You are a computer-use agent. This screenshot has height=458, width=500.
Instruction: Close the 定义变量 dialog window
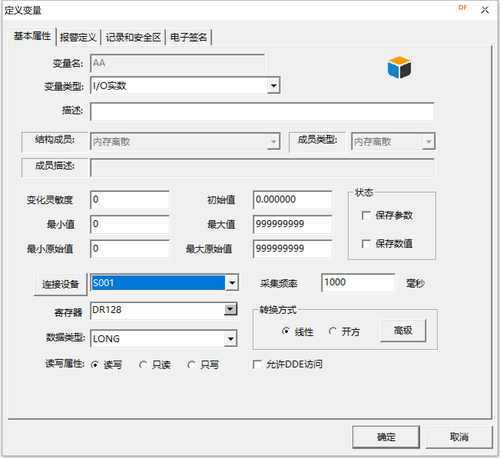coord(485,10)
